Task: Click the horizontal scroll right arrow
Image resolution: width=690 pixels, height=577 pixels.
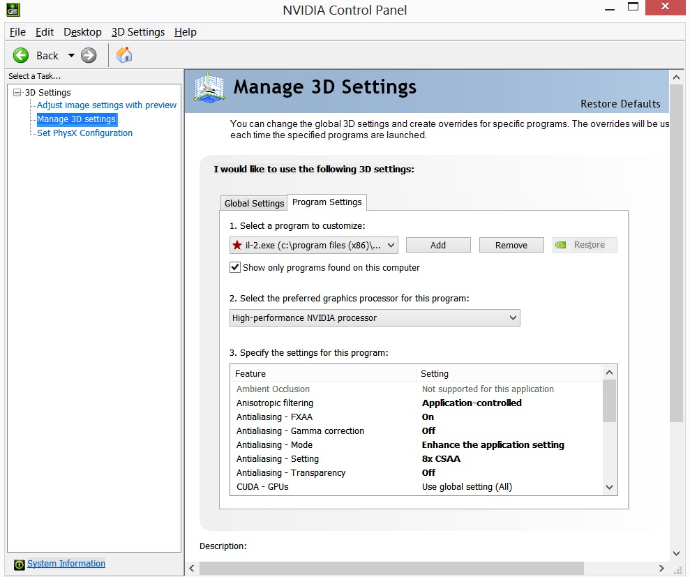Action: pos(661,568)
